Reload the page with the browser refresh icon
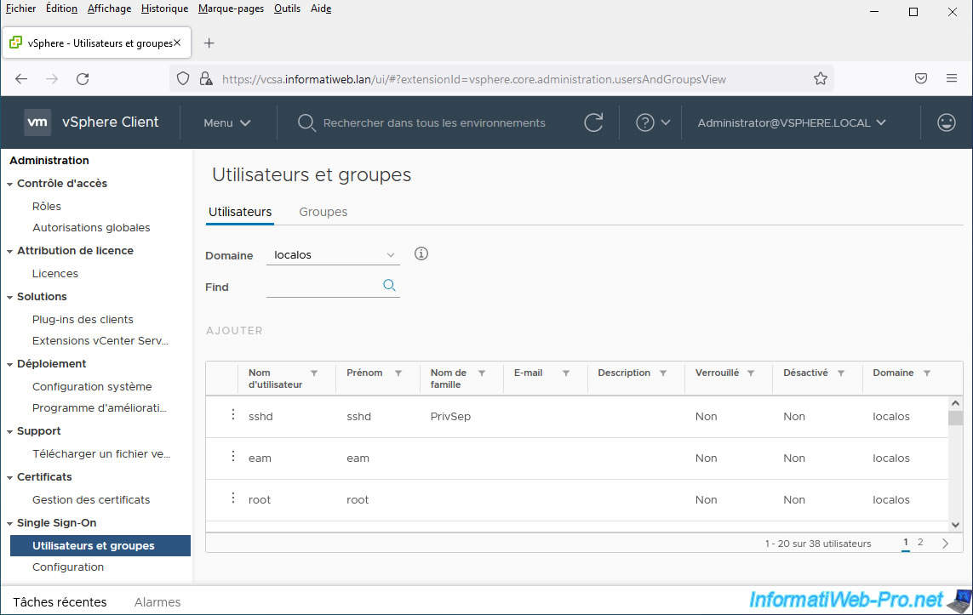973x615 pixels. coord(83,79)
